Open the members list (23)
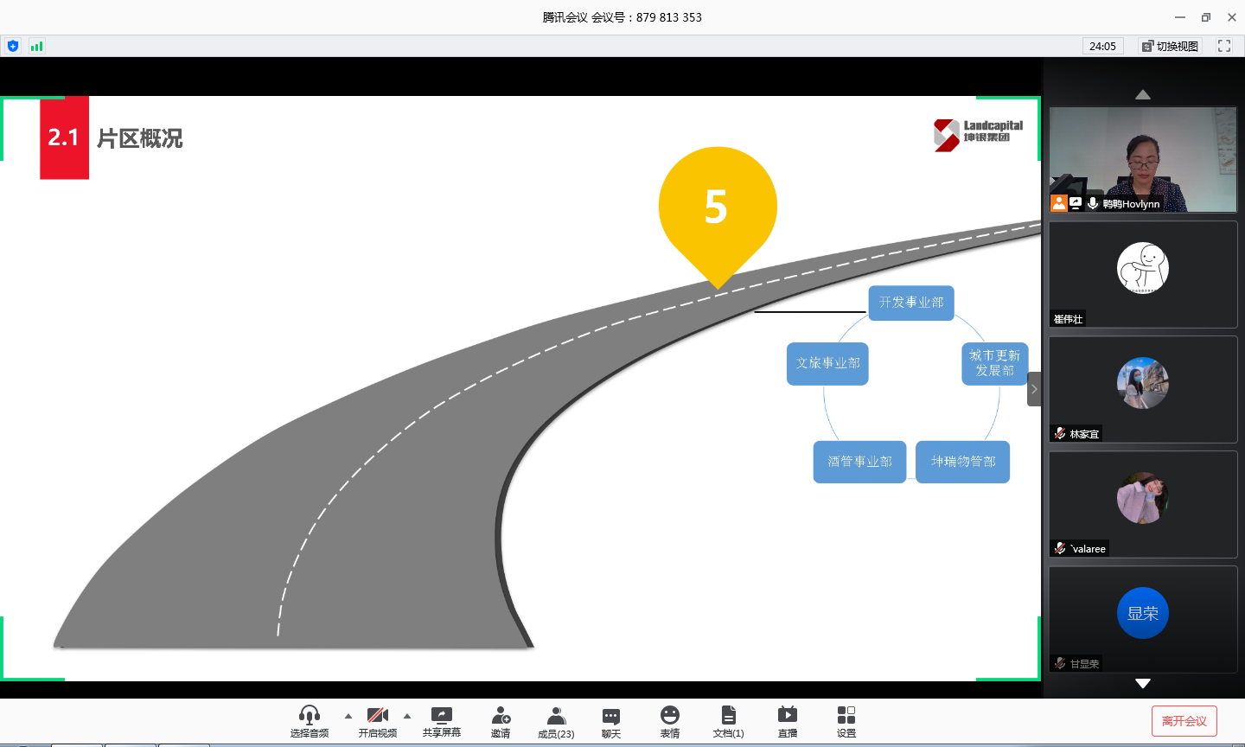Screen dimensions: 1245x747 pyautogui.click(x=556, y=716)
